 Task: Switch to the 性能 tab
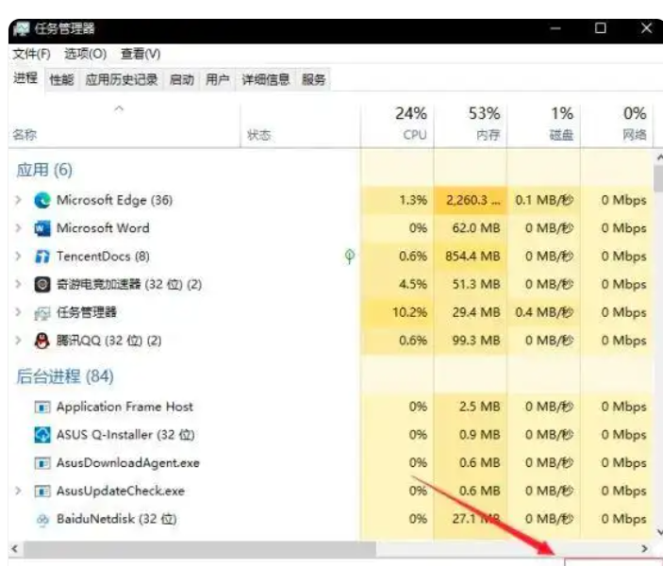click(61, 79)
